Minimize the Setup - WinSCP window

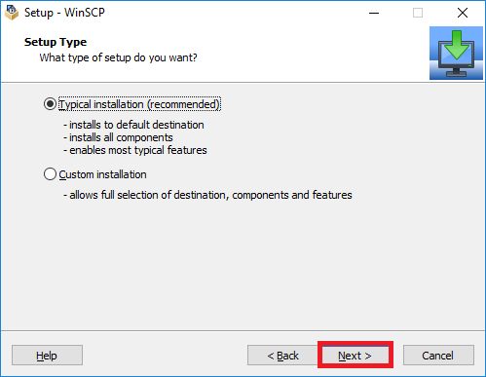click(x=374, y=13)
